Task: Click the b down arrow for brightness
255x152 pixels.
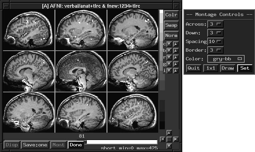Action: (169, 51)
